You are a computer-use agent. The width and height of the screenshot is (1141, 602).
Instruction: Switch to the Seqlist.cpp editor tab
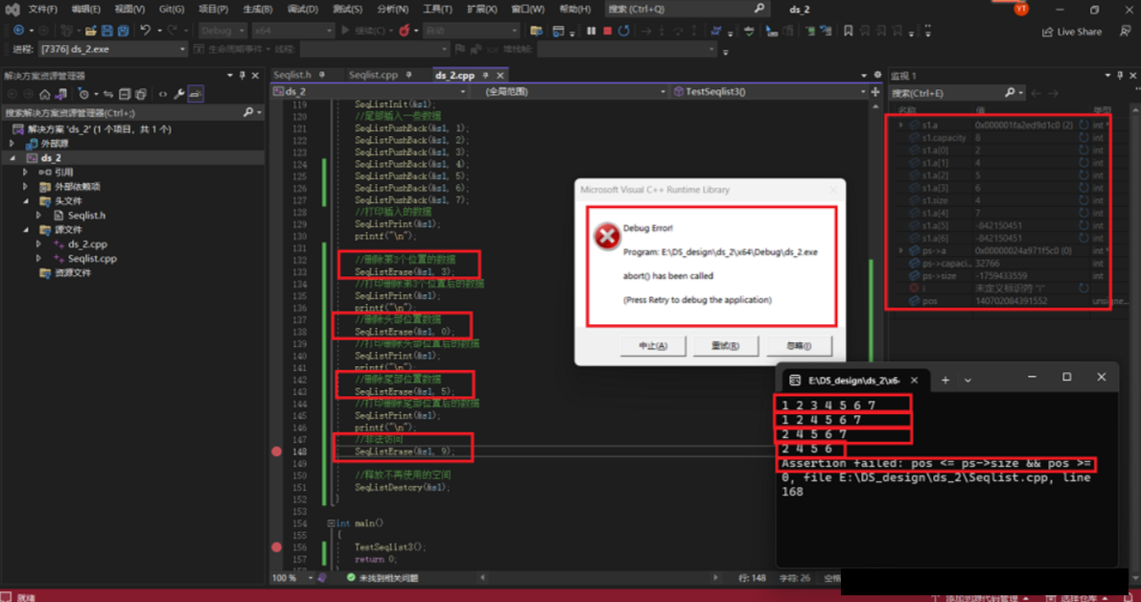(373, 75)
